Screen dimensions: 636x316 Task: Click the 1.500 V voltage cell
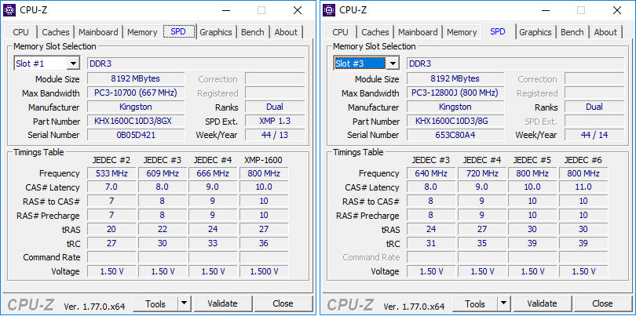tap(264, 271)
